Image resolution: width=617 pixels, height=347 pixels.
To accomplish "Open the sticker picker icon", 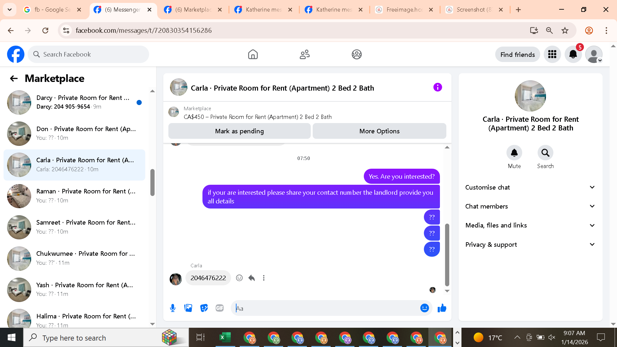I will click(204, 308).
